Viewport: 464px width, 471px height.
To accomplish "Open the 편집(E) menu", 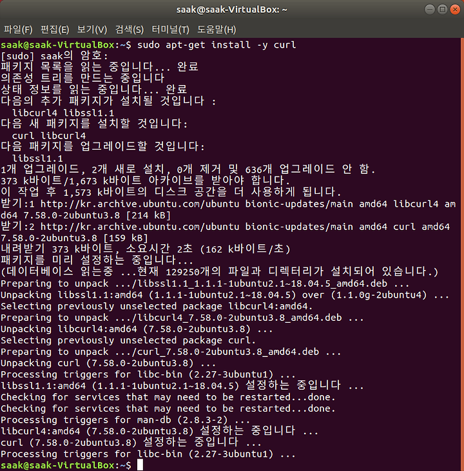I will 55,30.
